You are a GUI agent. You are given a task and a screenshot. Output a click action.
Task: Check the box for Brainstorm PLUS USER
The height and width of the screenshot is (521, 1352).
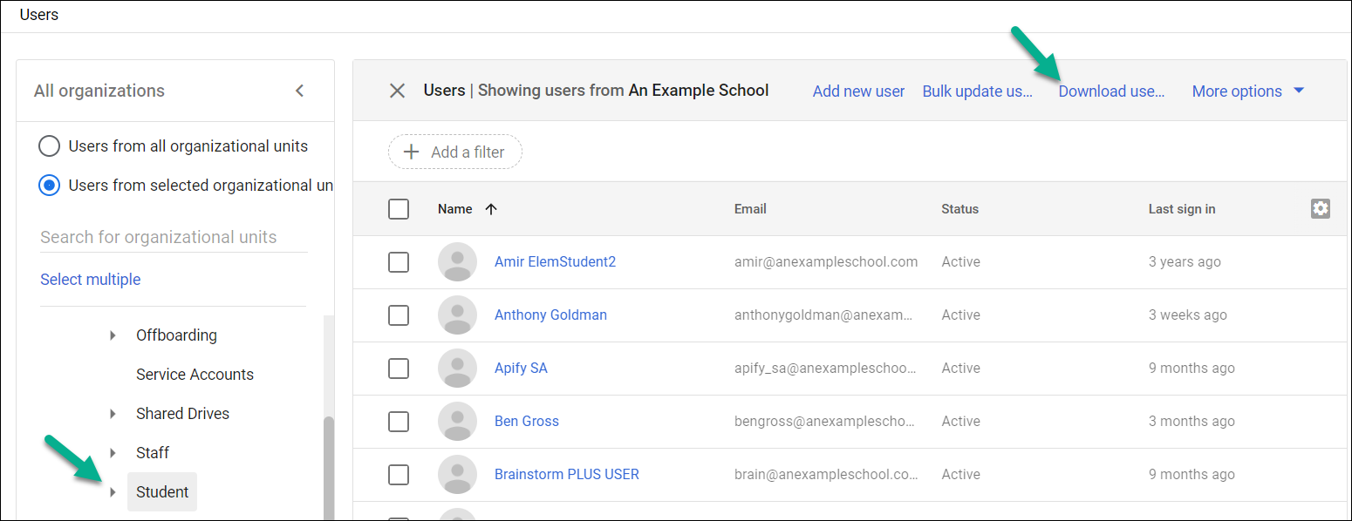tap(399, 474)
